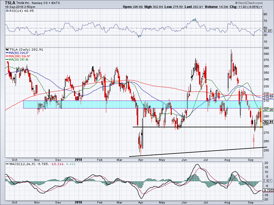Click the 250 price axis label
Screen dimensions: 274x205
click(x=267, y=150)
